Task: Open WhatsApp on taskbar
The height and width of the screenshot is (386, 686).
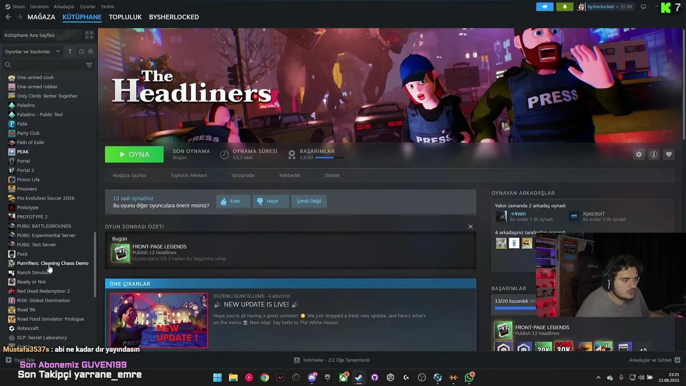Action: click(x=469, y=377)
